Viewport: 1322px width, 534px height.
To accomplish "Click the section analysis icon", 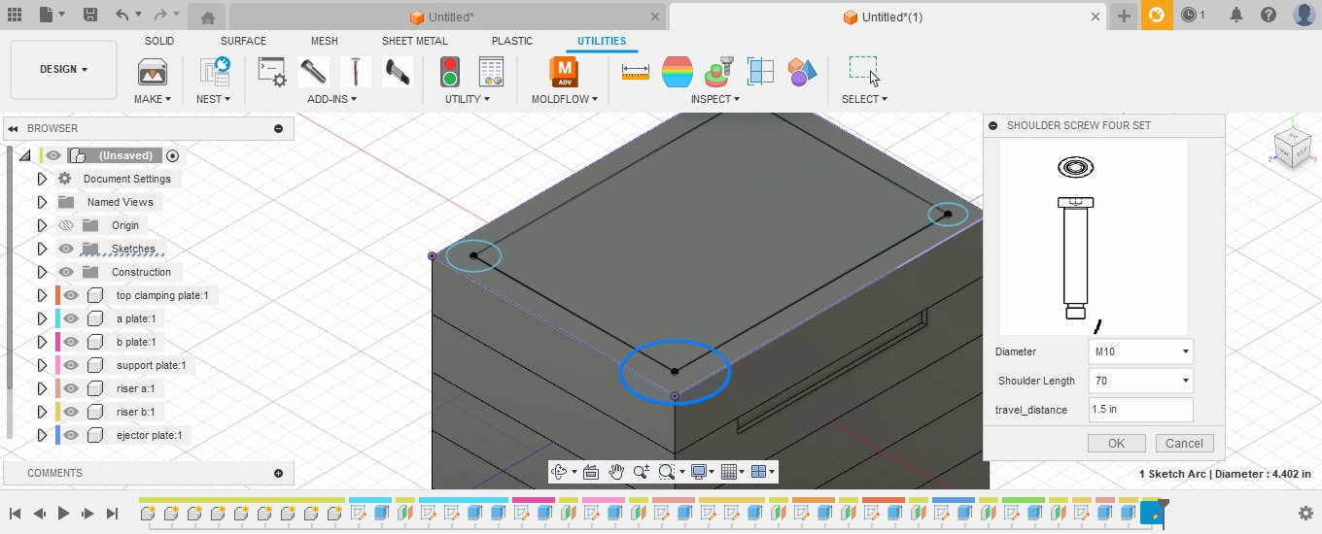I will [760, 72].
